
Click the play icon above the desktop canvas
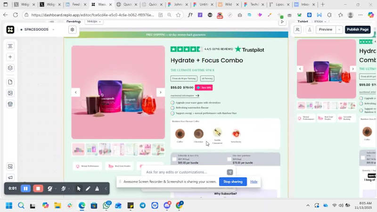pos(282,22)
